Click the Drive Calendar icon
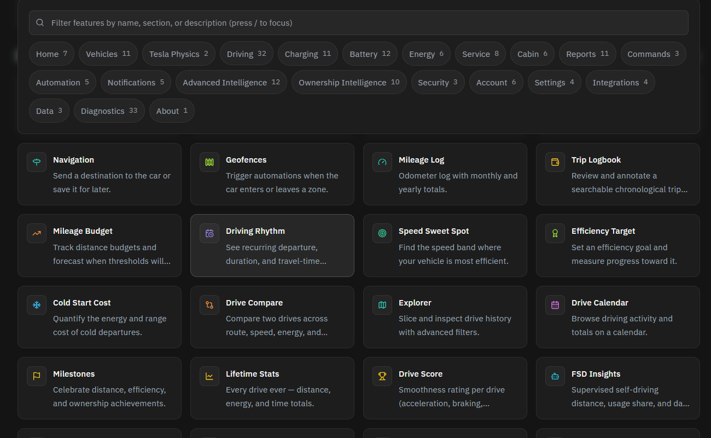711x438 pixels. coord(555,305)
